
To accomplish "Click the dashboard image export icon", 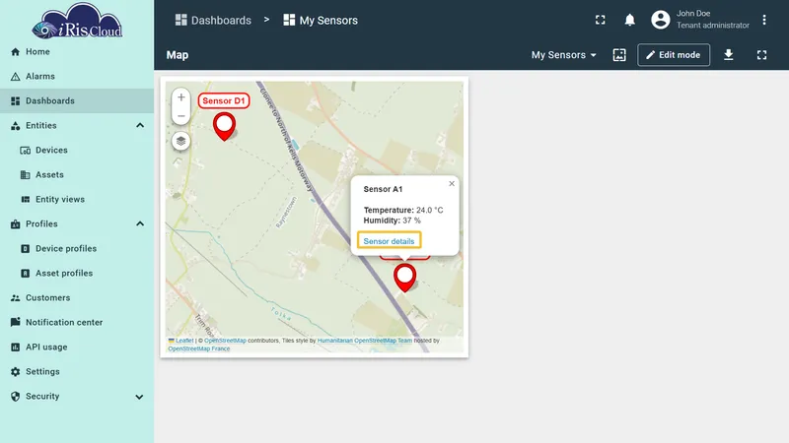I will [619, 55].
